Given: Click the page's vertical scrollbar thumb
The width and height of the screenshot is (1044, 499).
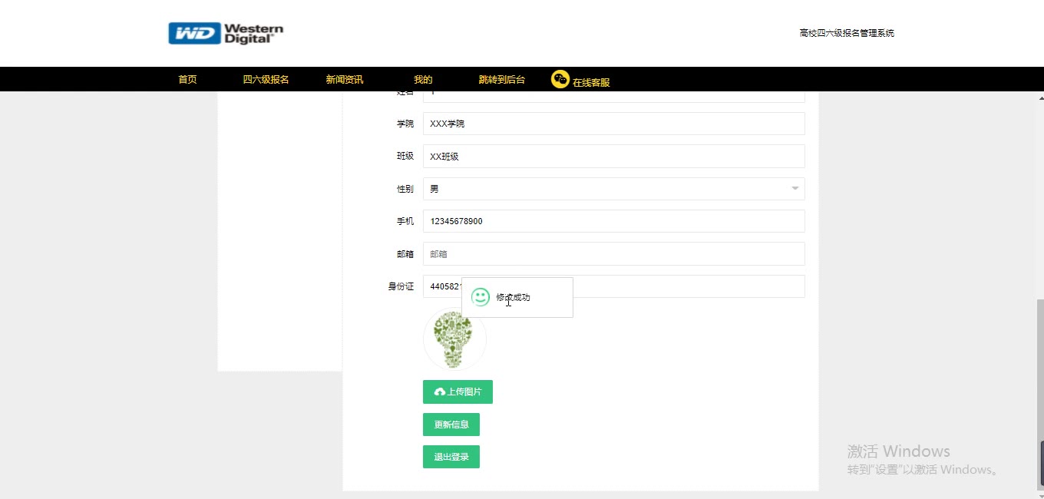Looking at the screenshot, I should tap(1040, 393).
